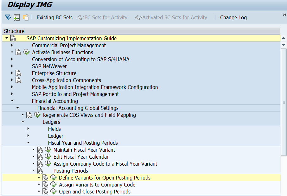The image size is (287, 196).
Task: Select the Commercial Project Management text
Action: pyautogui.click(x=69, y=45)
